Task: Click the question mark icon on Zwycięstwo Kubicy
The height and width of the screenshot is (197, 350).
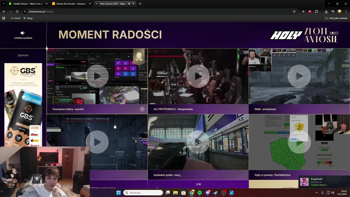Action: pyautogui.click(x=142, y=109)
